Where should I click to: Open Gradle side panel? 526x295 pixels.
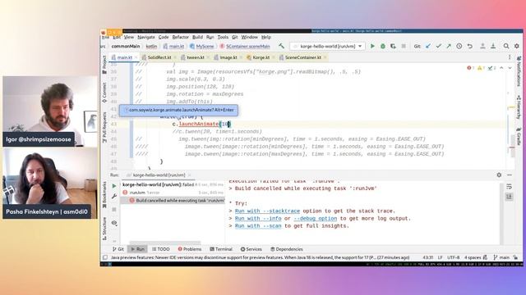[519, 137]
